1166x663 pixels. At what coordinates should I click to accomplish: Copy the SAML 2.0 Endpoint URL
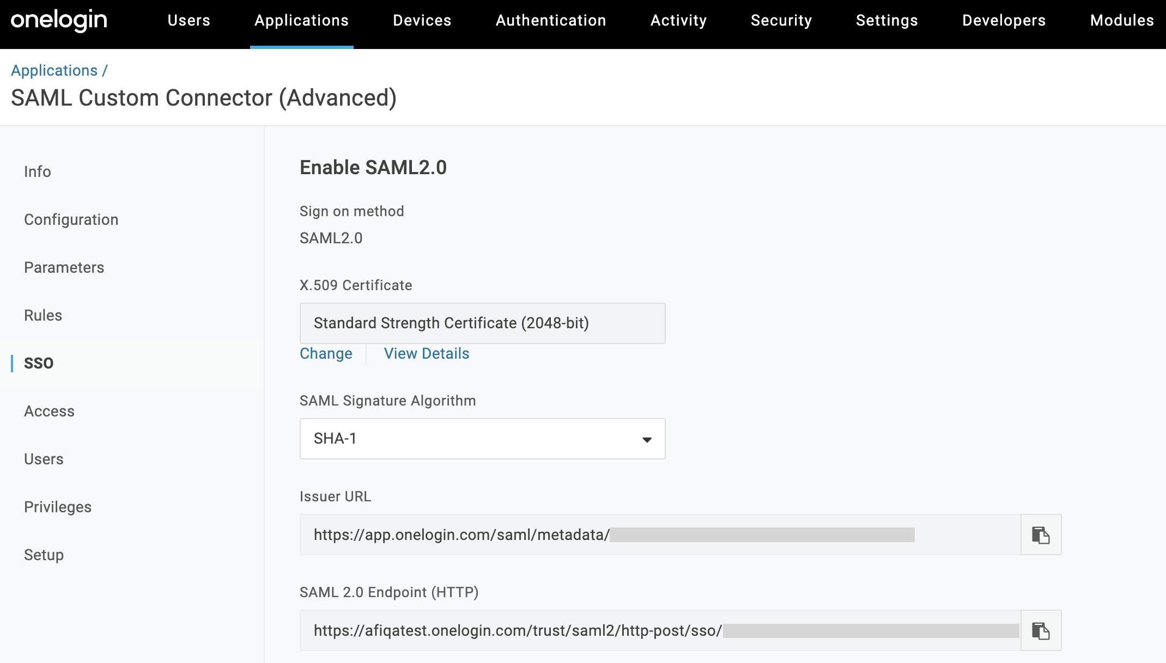point(1041,630)
